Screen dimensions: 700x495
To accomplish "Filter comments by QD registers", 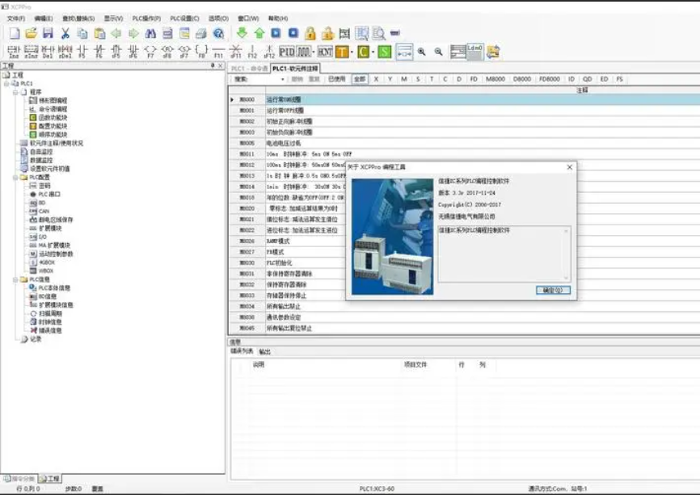I will (588, 79).
